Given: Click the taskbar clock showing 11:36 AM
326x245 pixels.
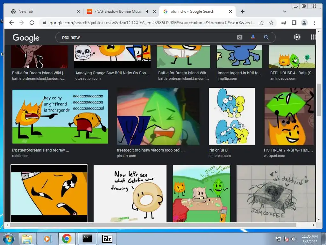Looking at the screenshot, I should tap(309, 239).
